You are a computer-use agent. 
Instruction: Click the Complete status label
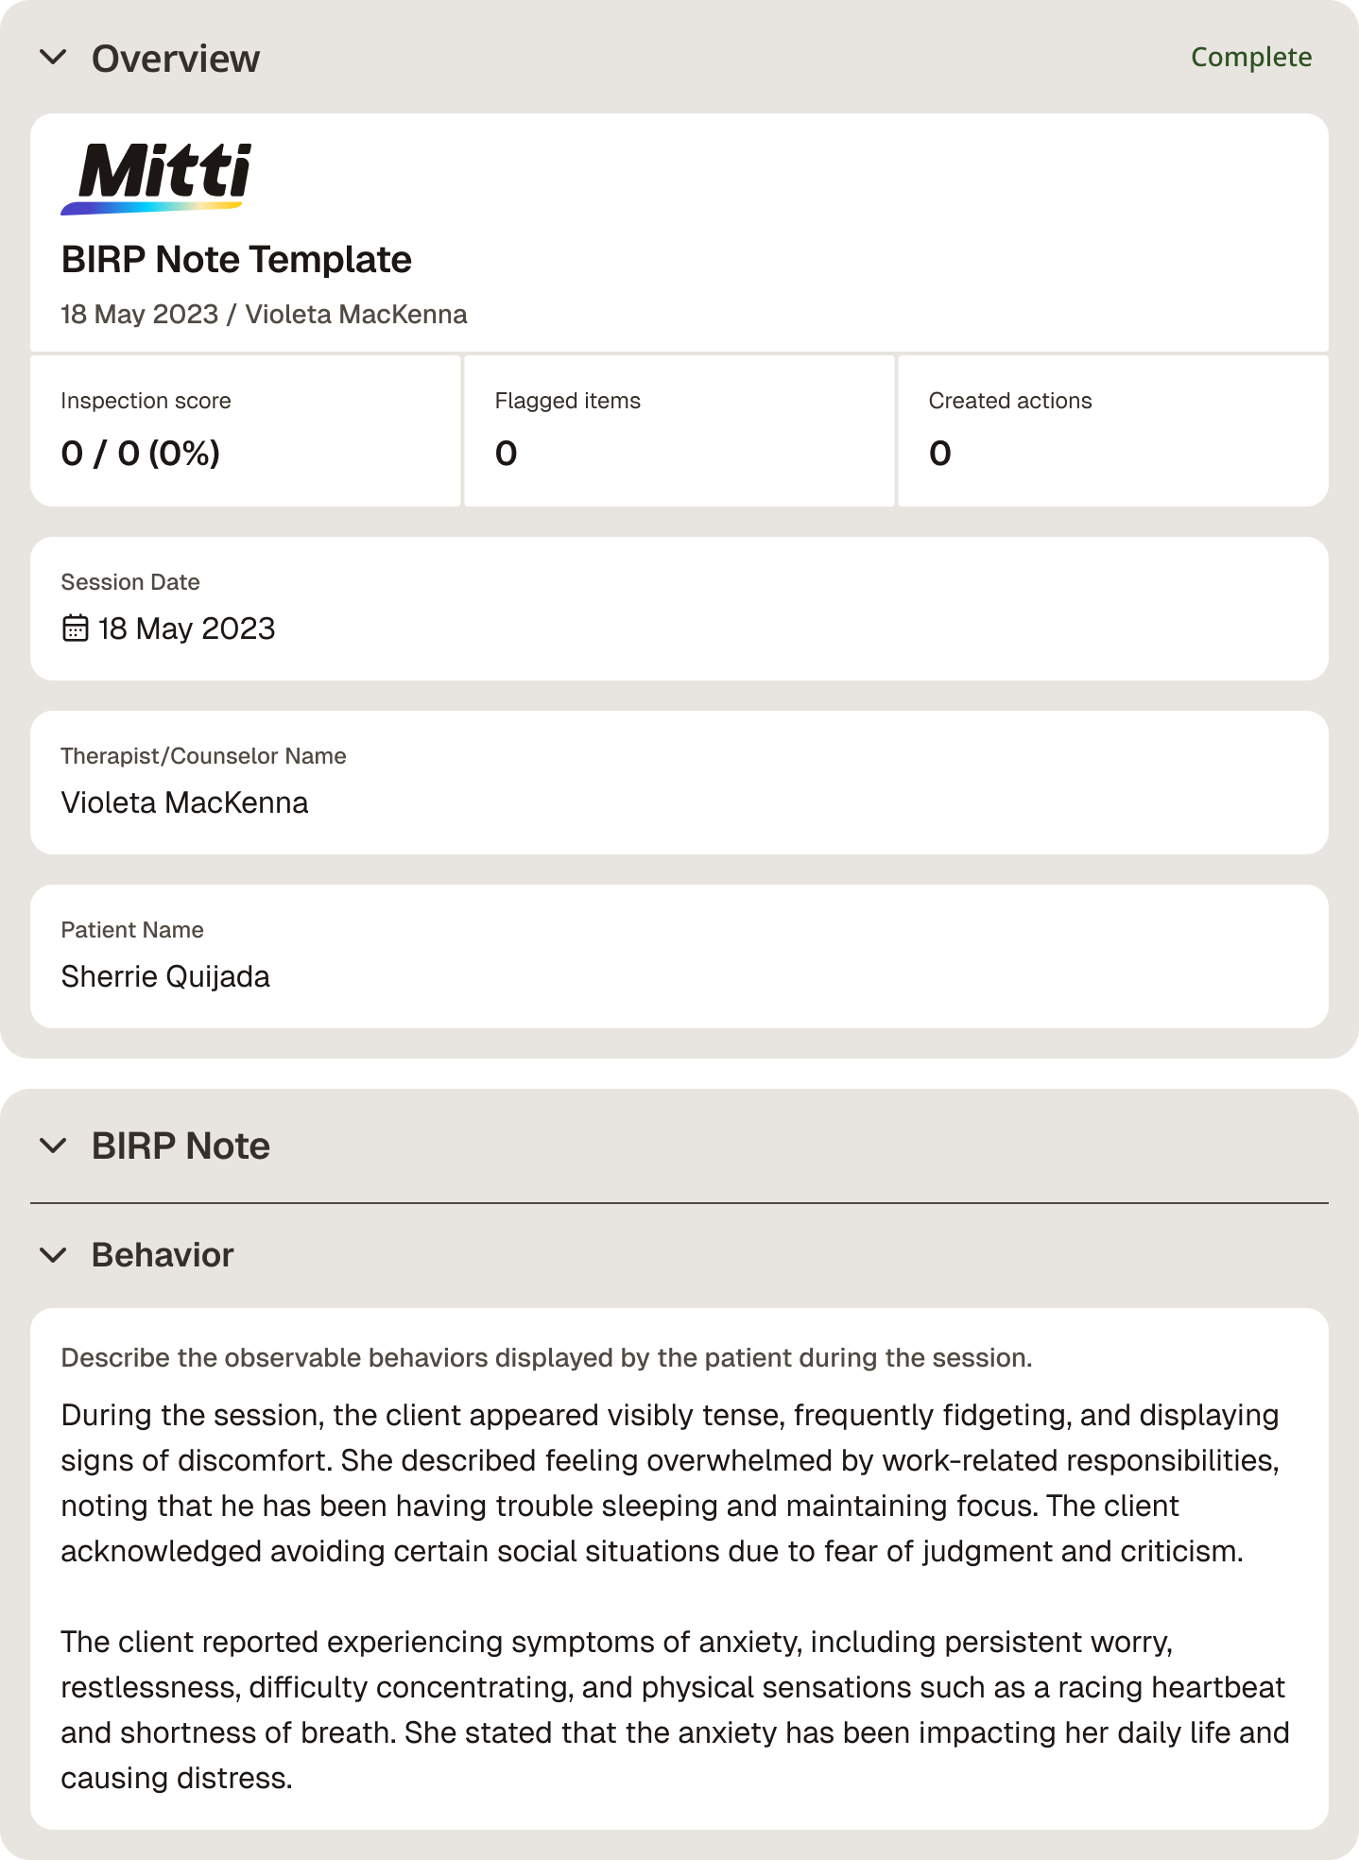1251,58
